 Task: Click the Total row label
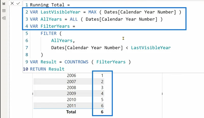click(x=71, y=112)
